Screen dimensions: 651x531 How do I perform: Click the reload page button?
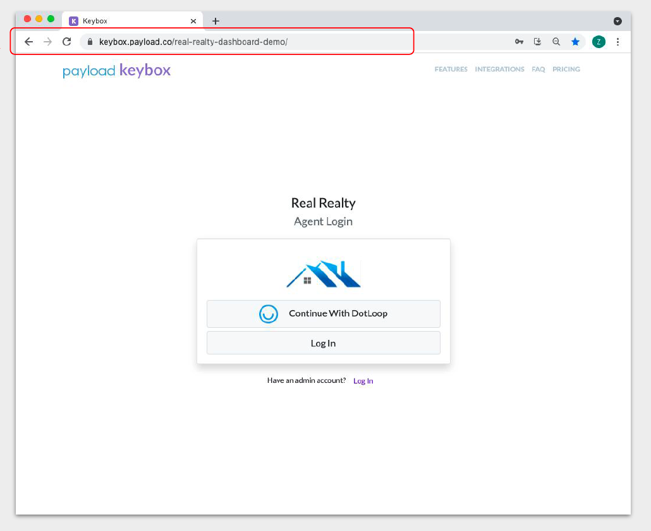click(66, 41)
